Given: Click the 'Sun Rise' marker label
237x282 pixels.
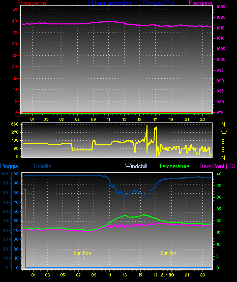Looking at the screenshot, I should [x=82, y=253].
